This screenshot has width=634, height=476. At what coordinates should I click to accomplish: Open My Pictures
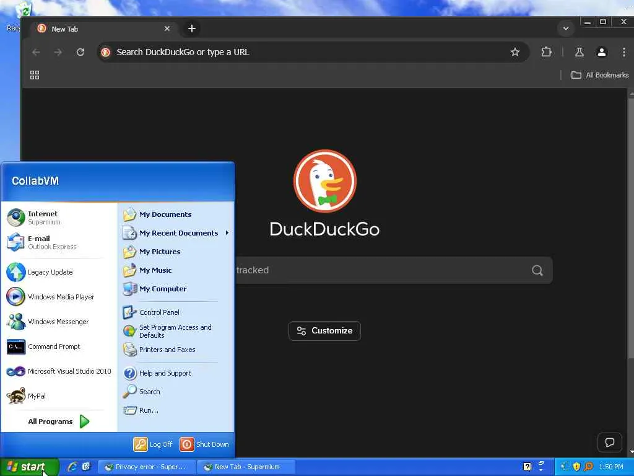pos(176,252)
